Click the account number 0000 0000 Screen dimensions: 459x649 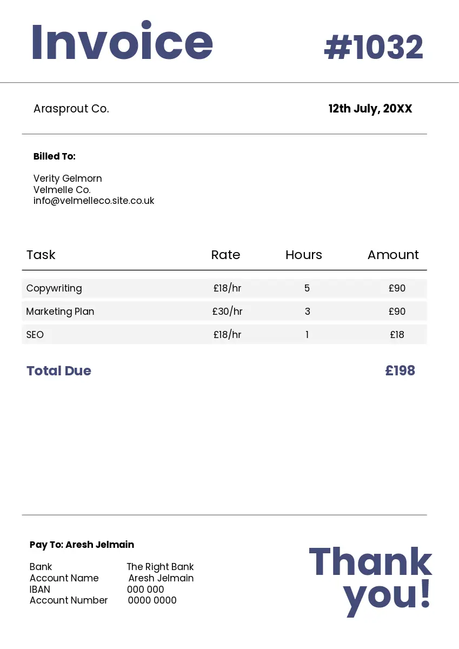[x=152, y=600]
